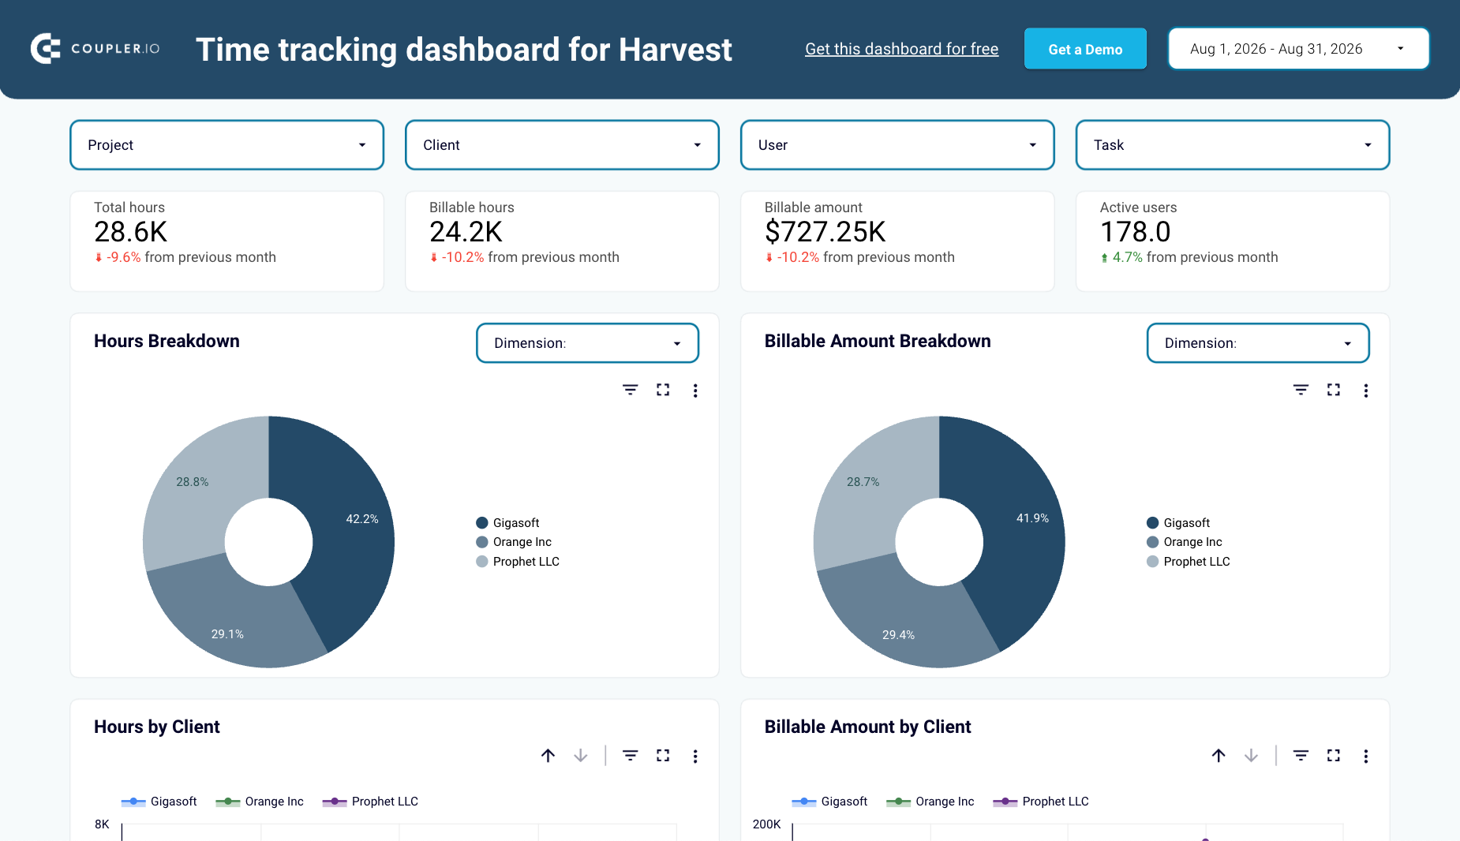Click the Billable Amount by Client heading
Screen dimensions: 1460x841
[x=867, y=727]
